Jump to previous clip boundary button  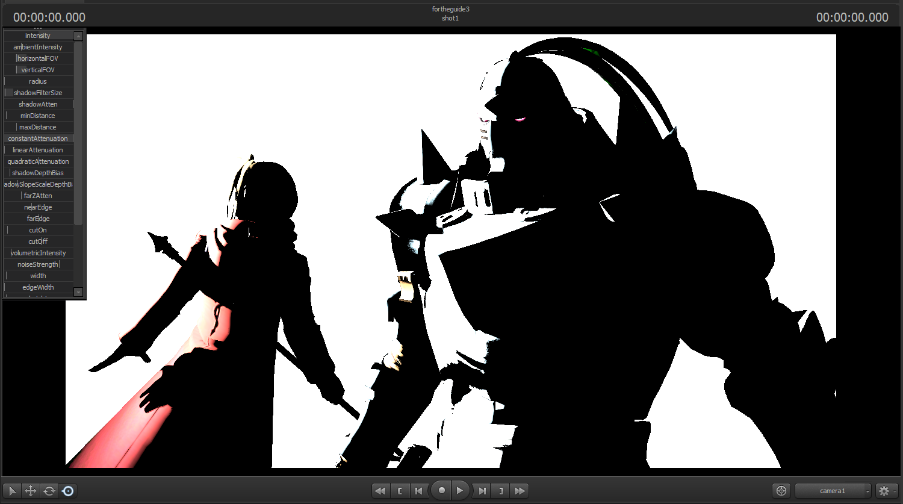tap(419, 491)
